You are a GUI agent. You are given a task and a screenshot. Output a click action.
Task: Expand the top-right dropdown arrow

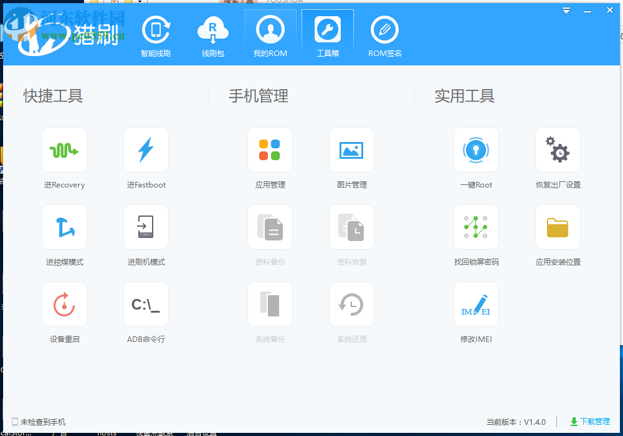(x=566, y=10)
